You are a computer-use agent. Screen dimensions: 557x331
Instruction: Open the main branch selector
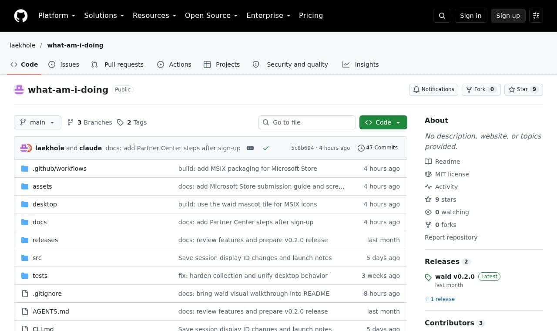coord(37,122)
